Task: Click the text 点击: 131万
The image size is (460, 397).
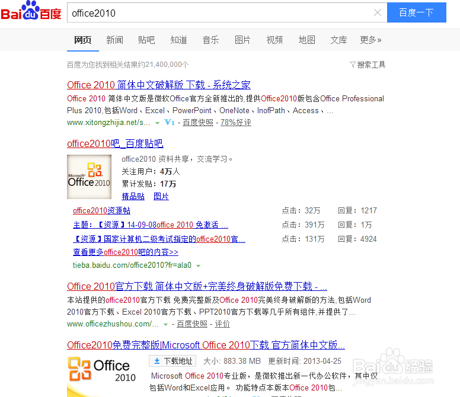Action: pos(303,239)
